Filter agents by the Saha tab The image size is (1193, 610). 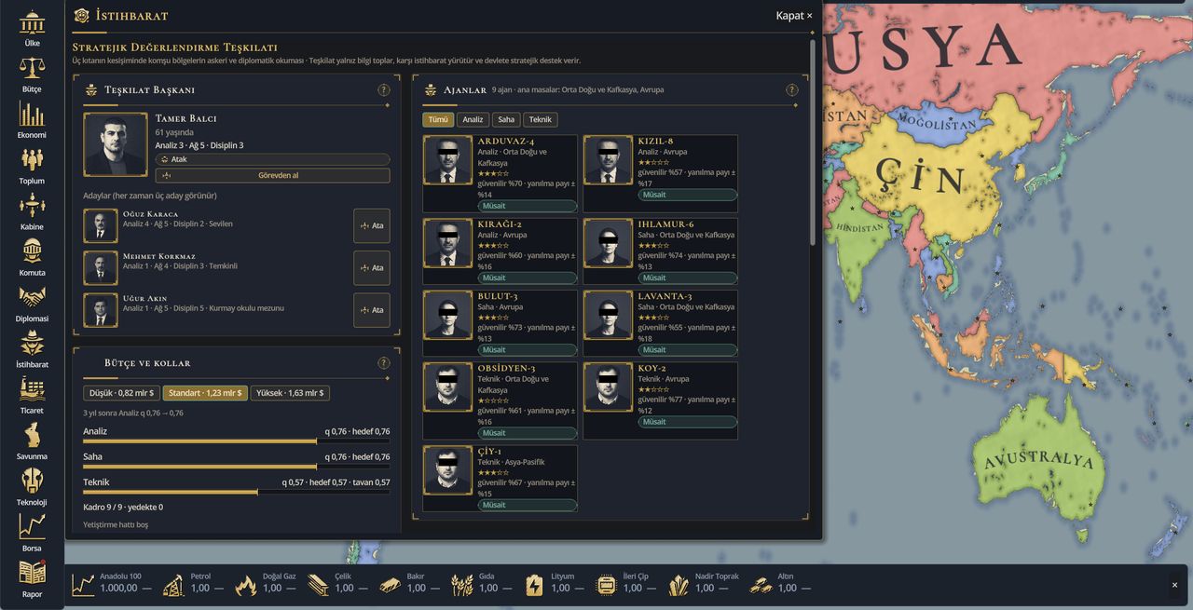coord(506,119)
